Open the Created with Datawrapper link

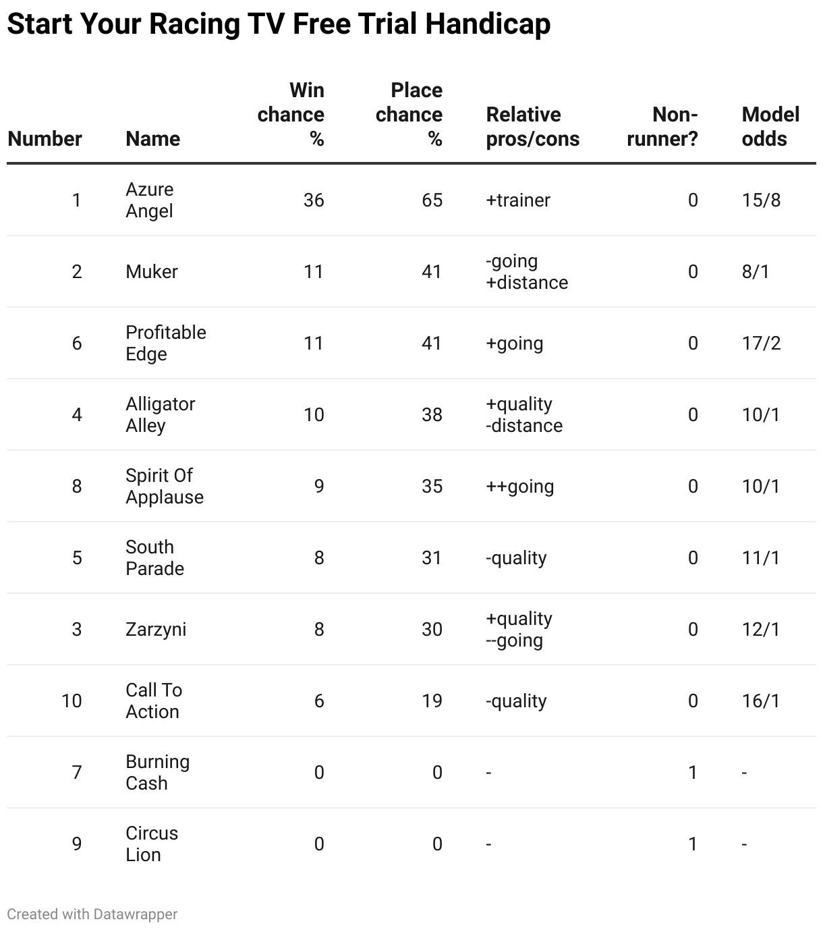92,914
